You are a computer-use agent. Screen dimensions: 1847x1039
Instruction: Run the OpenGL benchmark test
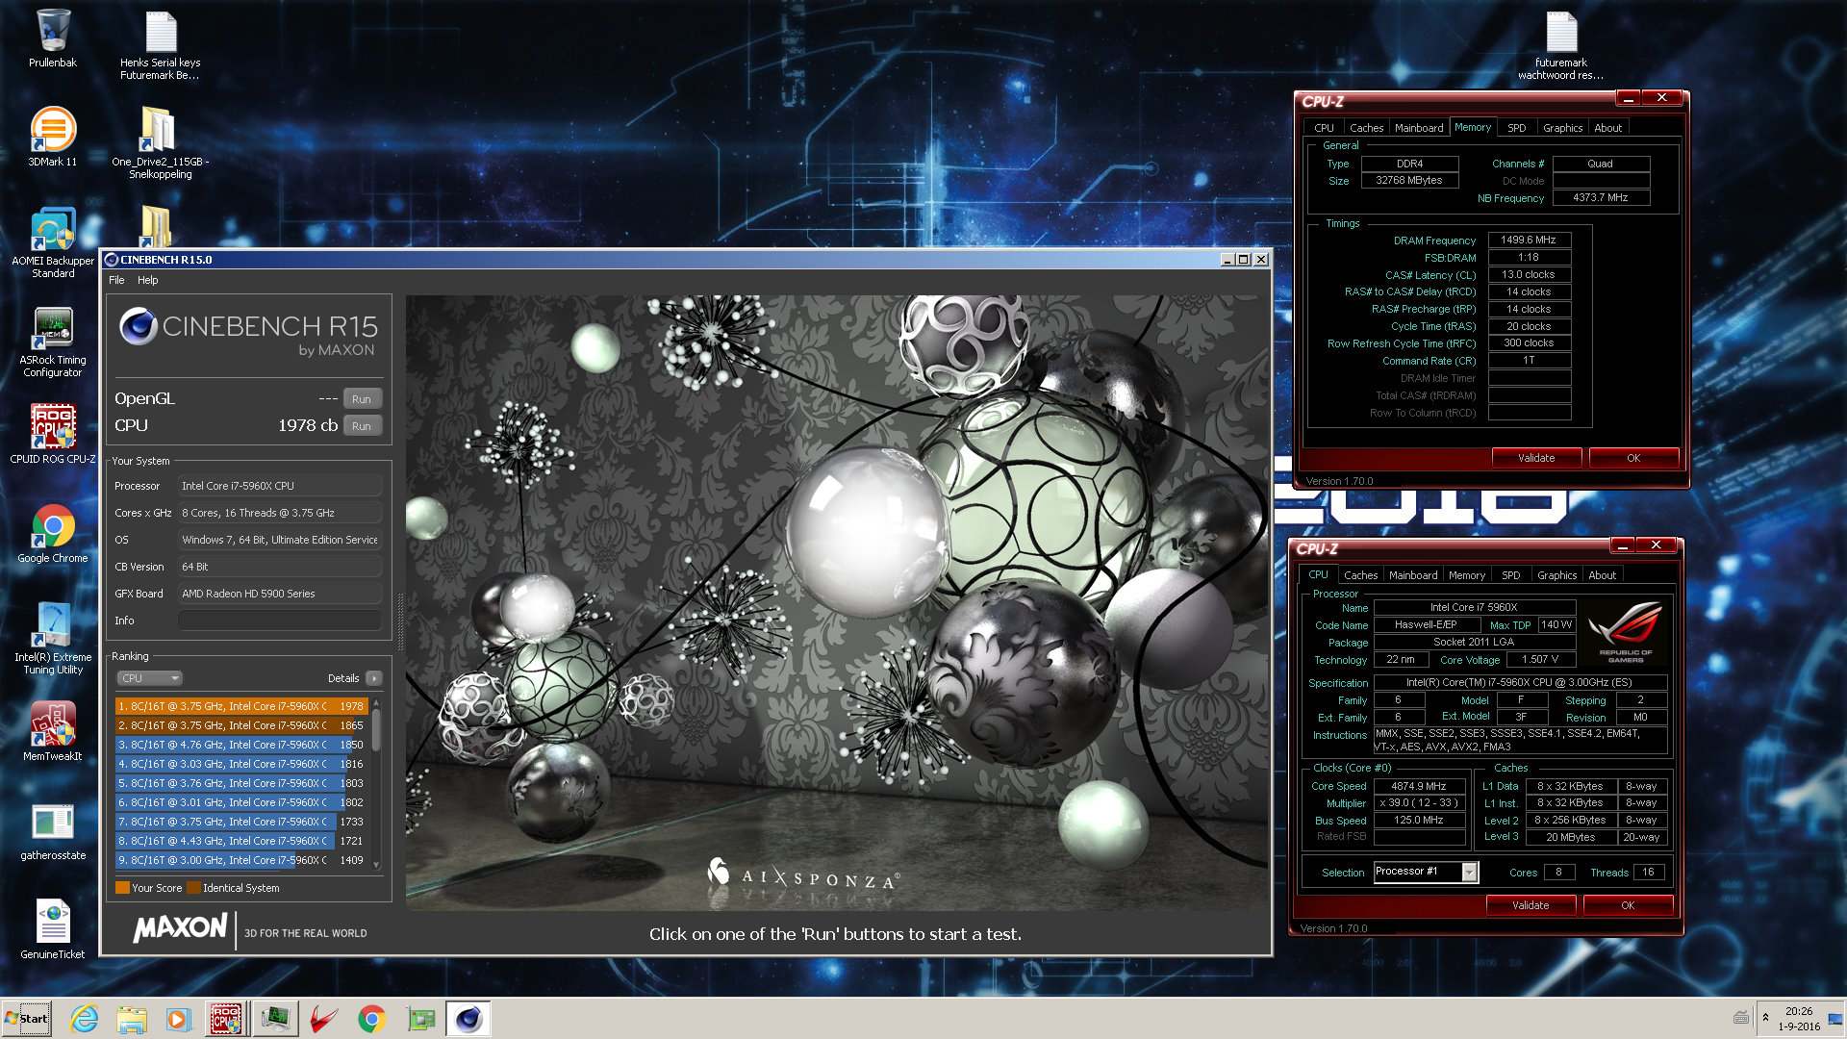[362, 398]
